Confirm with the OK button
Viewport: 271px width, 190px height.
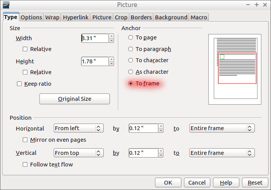click(168, 183)
